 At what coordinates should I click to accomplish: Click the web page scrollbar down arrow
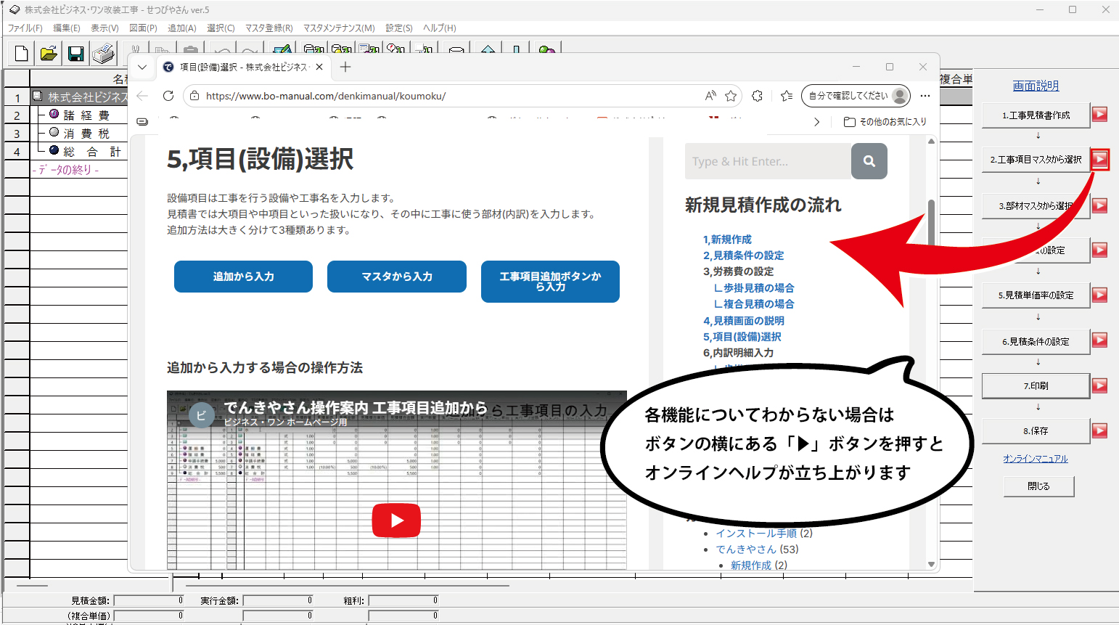tap(931, 564)
